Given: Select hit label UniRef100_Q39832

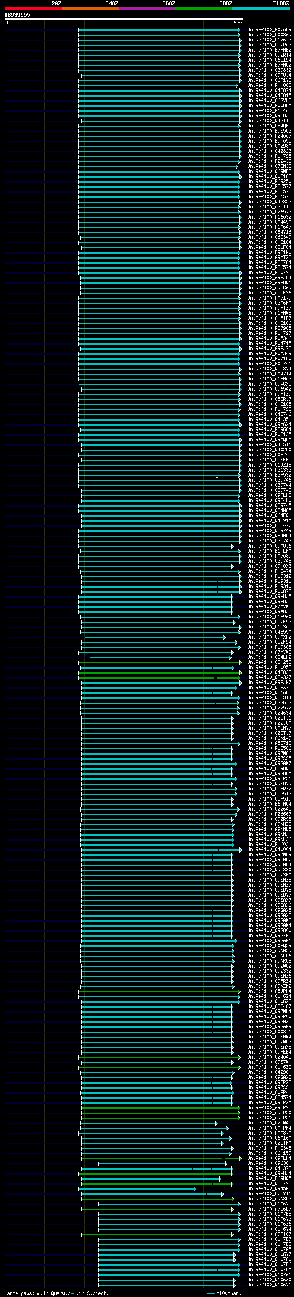Looking at the screenshot, I should [x=269, y=70].
